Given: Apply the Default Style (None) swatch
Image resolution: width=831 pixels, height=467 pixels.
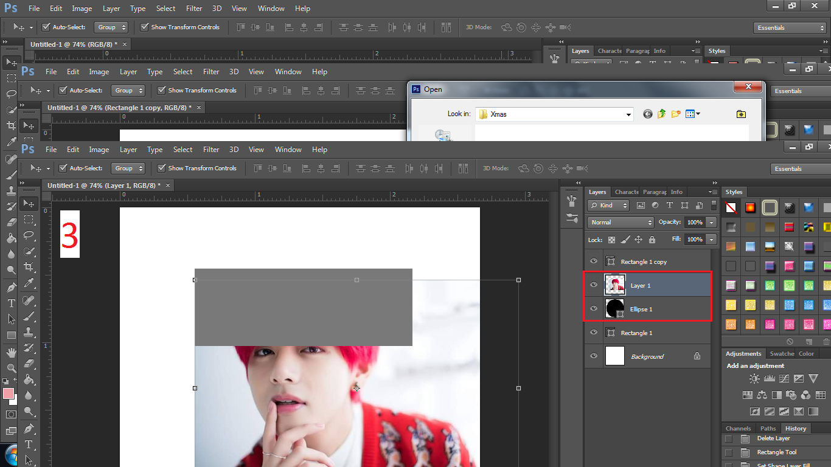Looking at the screenshot, I should pos(731,208).
